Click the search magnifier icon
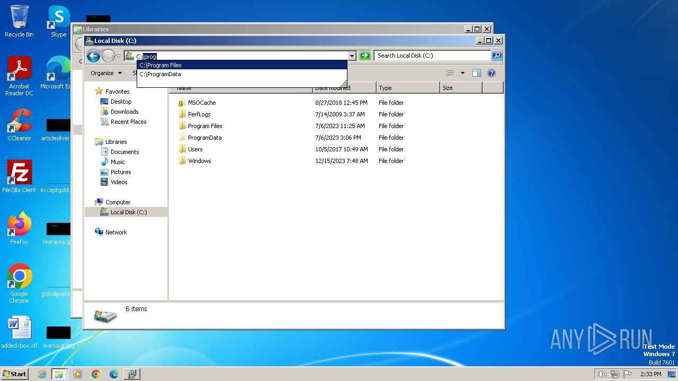This screenshot has width=678, height=381. (497, 56)
